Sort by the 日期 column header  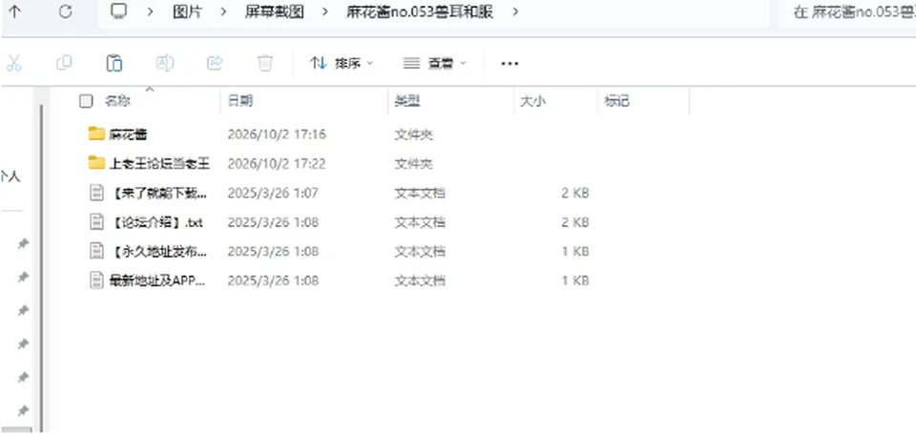tap(240, 101)
